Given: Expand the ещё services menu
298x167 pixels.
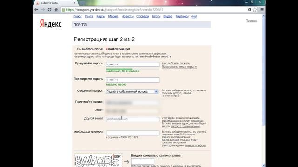Looking at the screenshot, I should [194, 17].
